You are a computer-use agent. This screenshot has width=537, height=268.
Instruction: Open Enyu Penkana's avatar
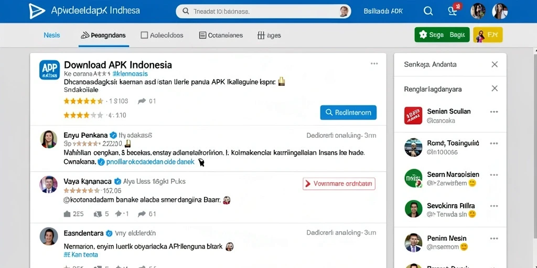(49, 139)
